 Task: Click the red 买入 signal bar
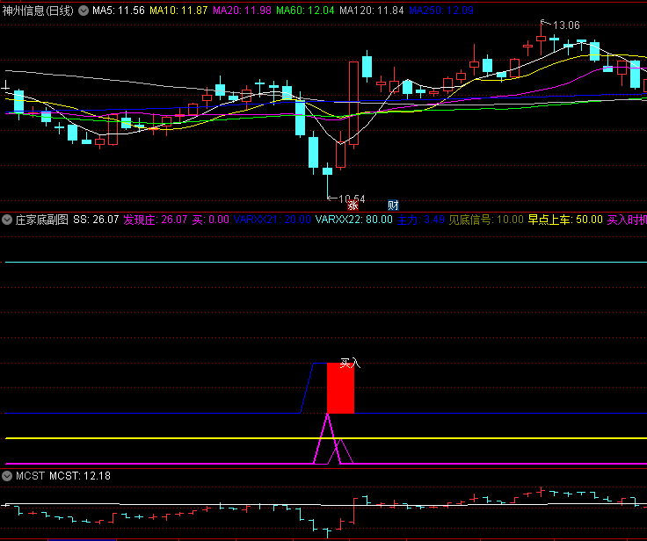(x=340, y=388)
